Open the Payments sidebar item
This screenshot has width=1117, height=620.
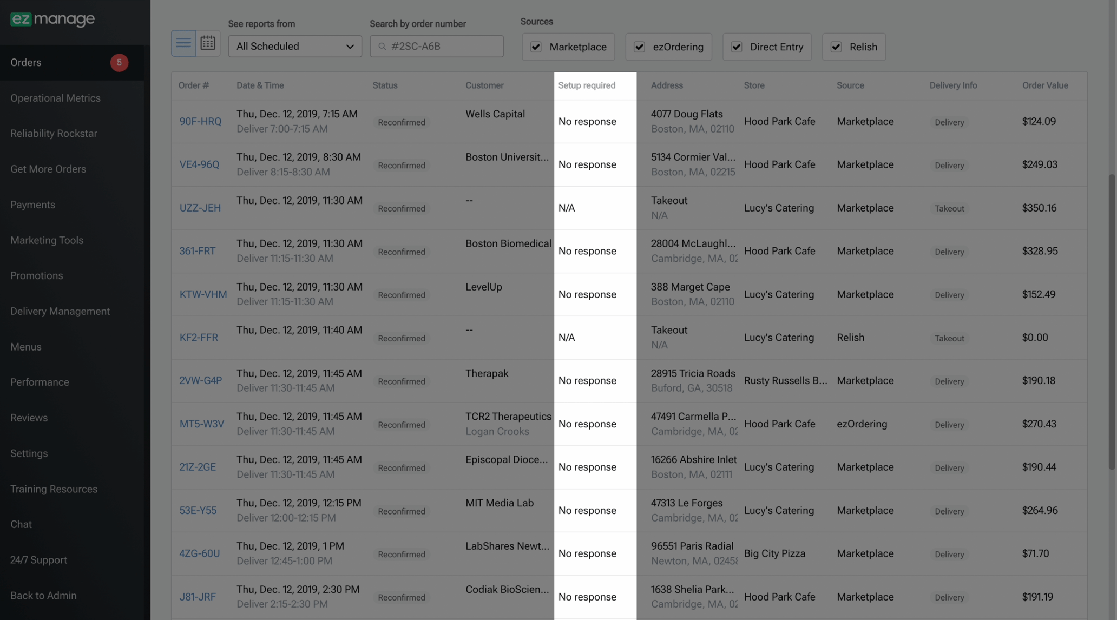click(x=32, y=205)
